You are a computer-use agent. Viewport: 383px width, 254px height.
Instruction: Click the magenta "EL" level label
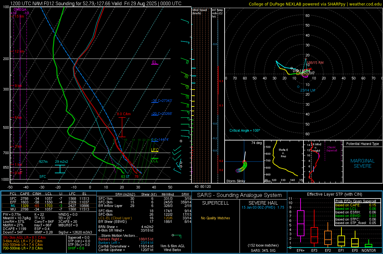click(x=154, y=62)
